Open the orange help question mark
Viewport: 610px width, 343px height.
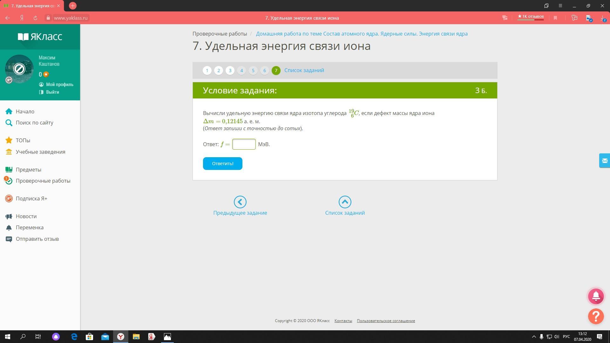pos(596,316)
